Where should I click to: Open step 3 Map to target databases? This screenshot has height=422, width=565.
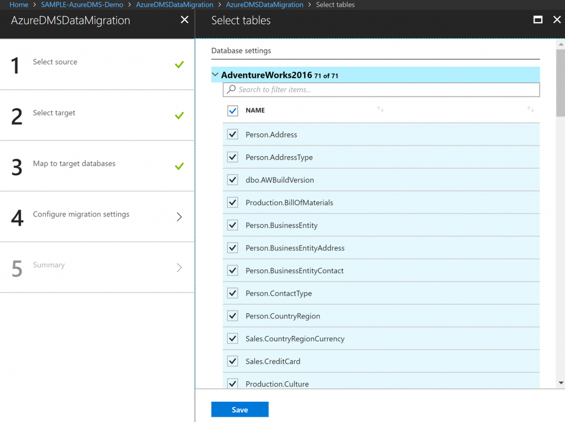[97, 166]
